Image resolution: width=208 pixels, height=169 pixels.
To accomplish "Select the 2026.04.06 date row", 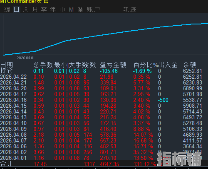I will click(x=13, y=146).
